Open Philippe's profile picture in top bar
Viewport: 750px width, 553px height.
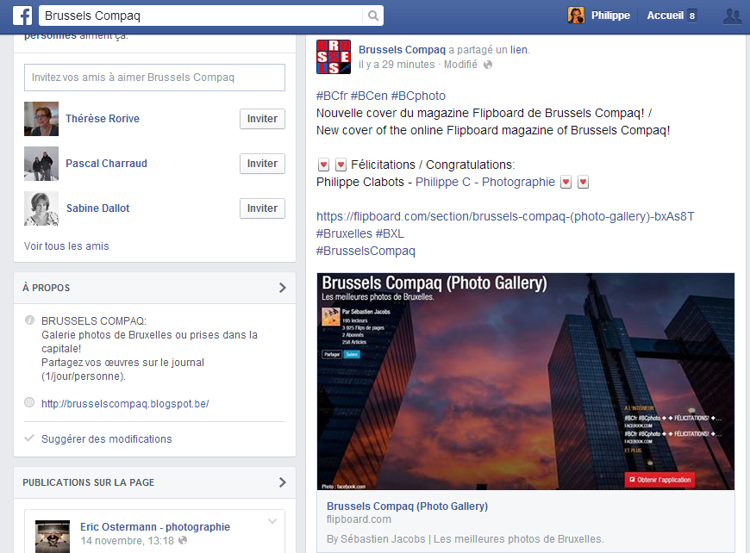tap(576, 16)
